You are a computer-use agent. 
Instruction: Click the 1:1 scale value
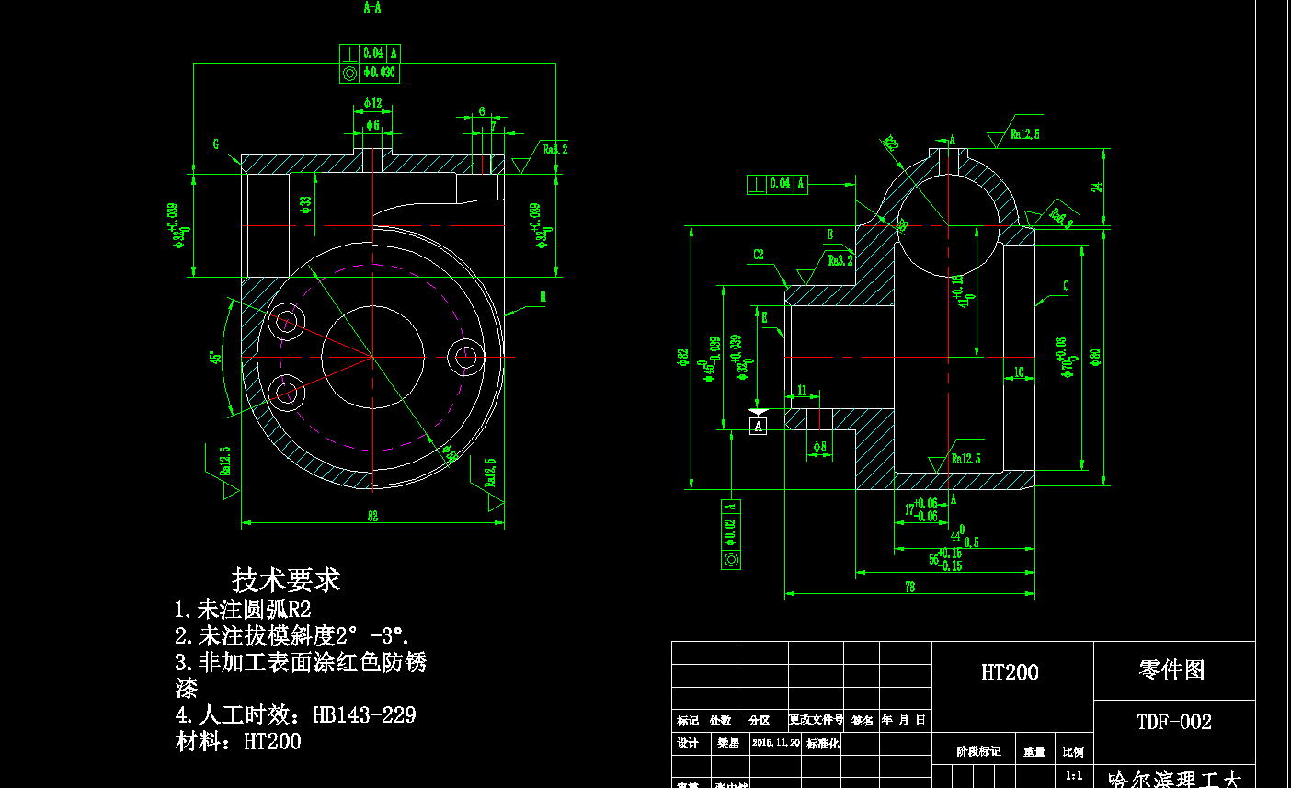tap(1074, 776)
